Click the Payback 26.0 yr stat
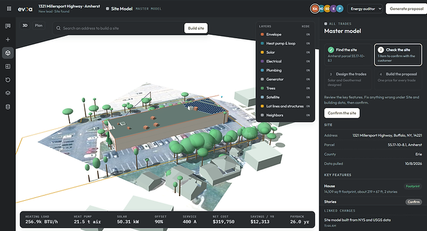 pyautogui.click(x=300, y=220)
